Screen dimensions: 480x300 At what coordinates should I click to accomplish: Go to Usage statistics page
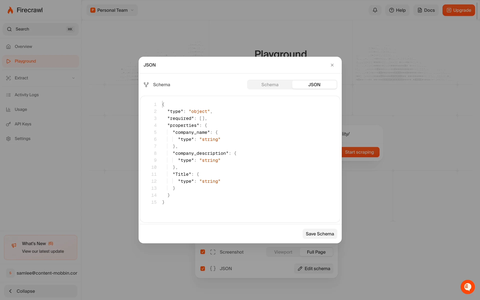click(x=21, y=109)
